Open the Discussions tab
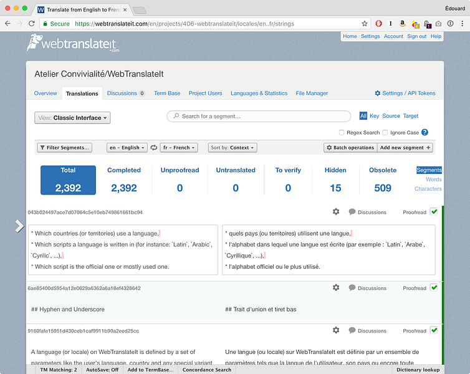 (x=126, y=93)
